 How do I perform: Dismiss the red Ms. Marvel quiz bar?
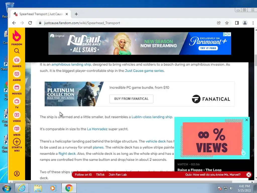point(249,175)
